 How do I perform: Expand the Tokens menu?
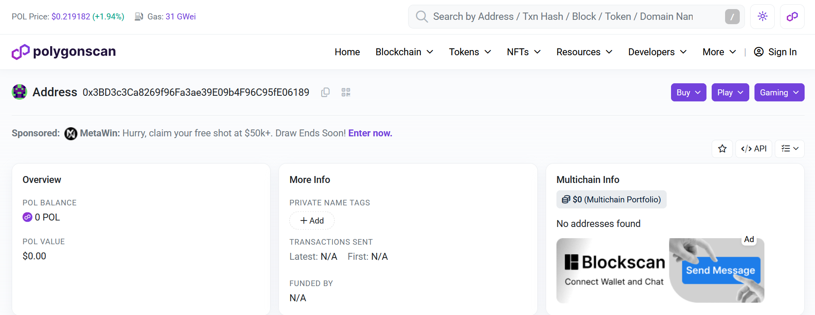(x=470, y=52)
